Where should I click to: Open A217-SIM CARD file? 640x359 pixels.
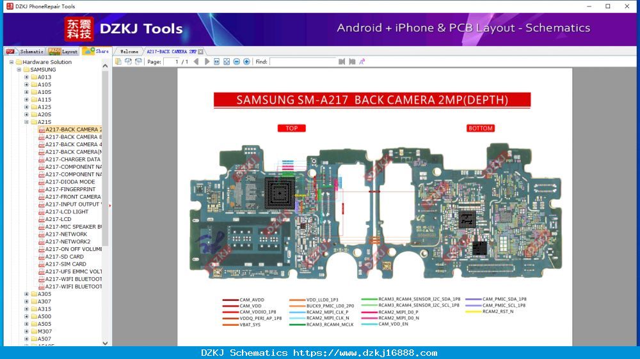pyautogui.click(x=65, y=264)
